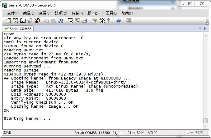Click the Public Key Assistant key icon
The width and height of the screenshot is (211, 138).
coord(109,21)
